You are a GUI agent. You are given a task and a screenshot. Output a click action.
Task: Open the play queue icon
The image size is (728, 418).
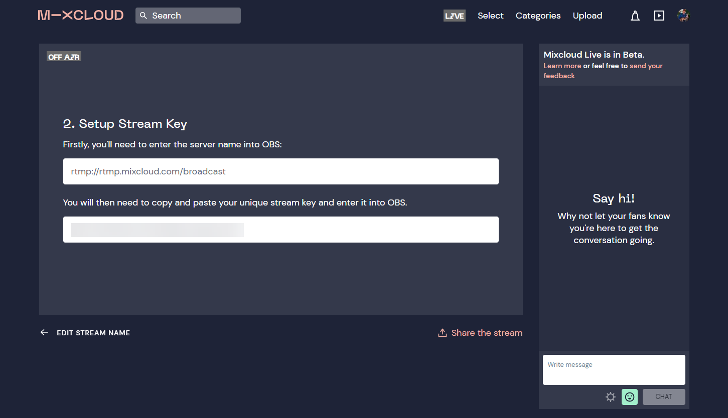point(659,16)
